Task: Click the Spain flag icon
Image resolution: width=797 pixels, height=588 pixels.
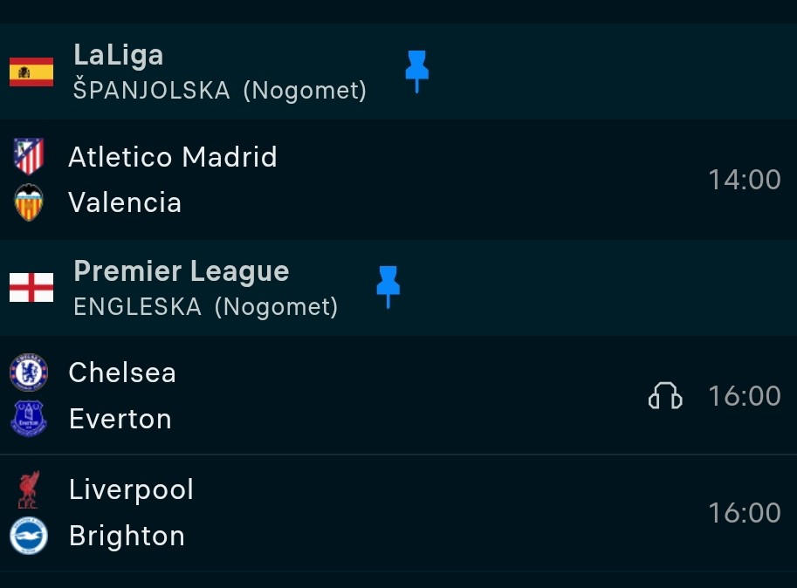Action: pos(31,72)
